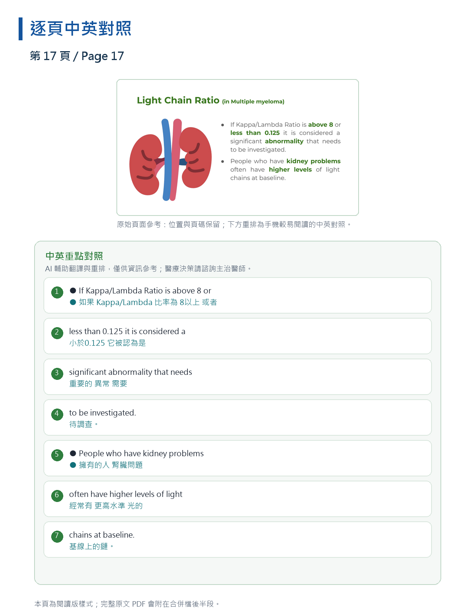Click the 'chains at baseline.' card
Image resolution: width=475 pixels, height=614 pixels.
click(237, 540)
